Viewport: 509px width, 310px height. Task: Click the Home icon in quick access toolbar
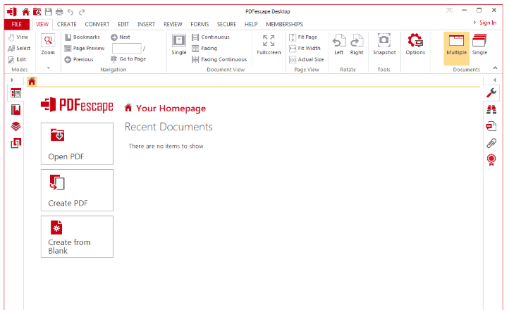[25, 12]
